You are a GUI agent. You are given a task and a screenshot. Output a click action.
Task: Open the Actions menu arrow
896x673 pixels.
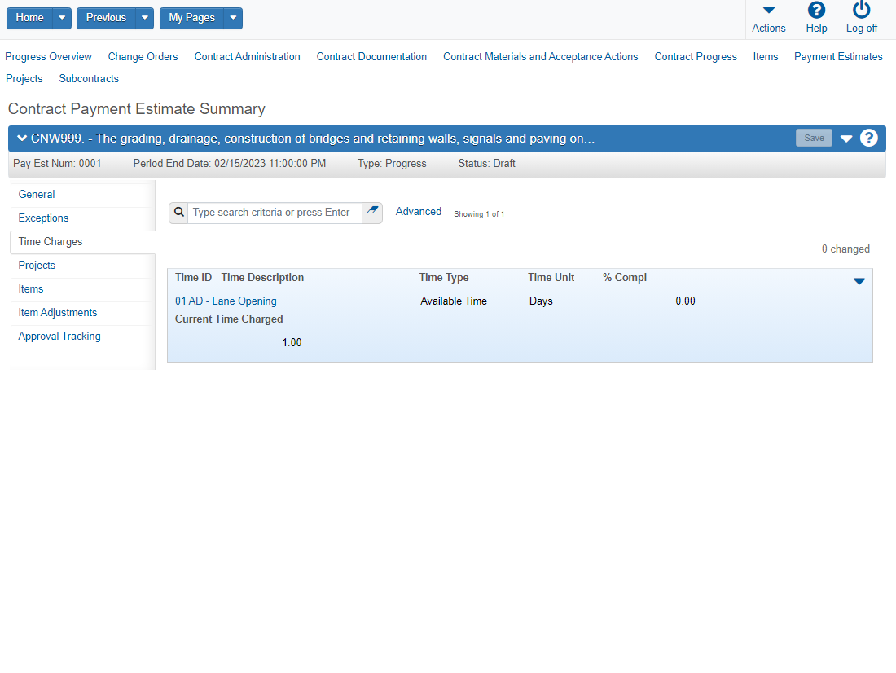pos(769,11)
